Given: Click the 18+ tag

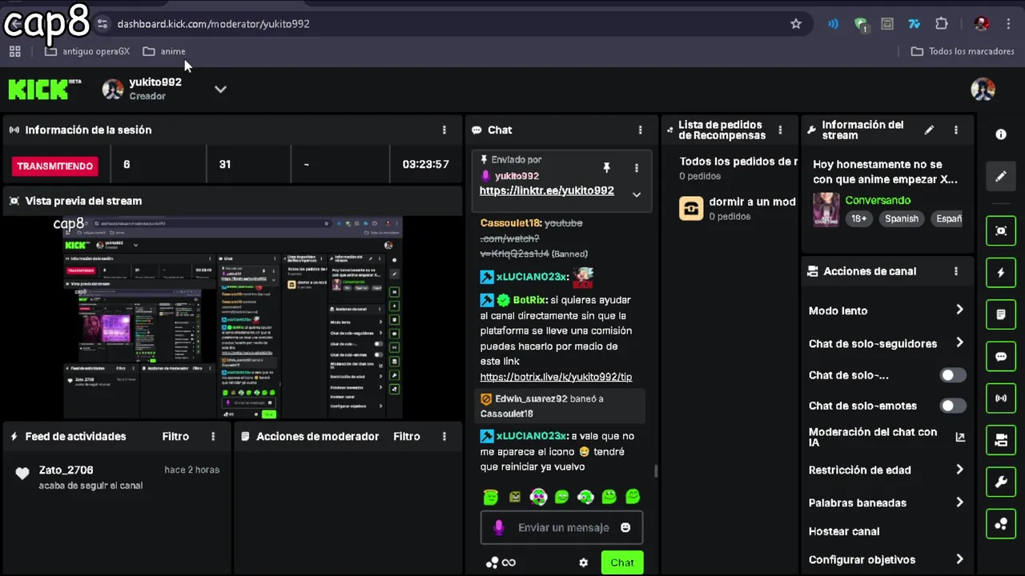Looking at the screenshot, I should click(x=858, y=218).
